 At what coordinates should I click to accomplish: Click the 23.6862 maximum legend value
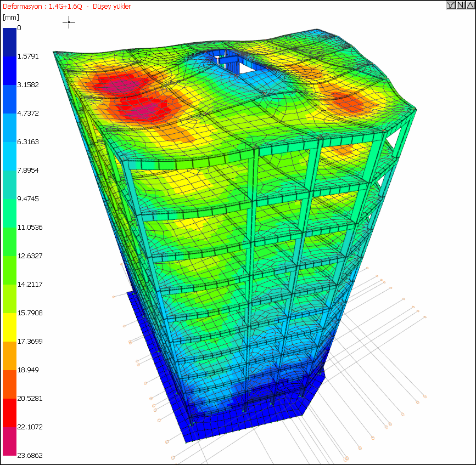pos(30,455)
